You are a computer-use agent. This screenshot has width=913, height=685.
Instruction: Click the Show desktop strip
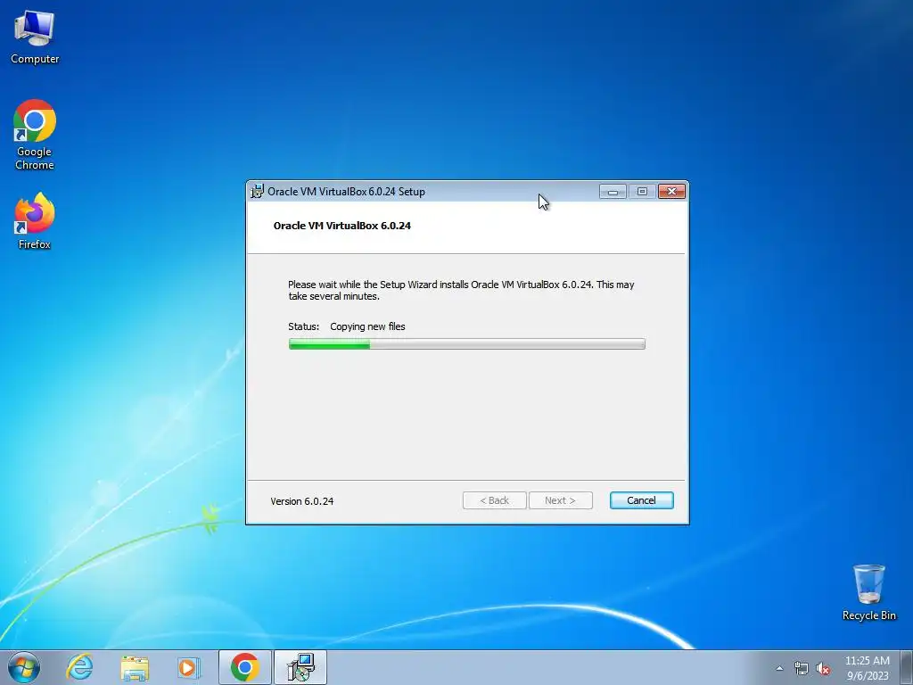pos(906,667)
